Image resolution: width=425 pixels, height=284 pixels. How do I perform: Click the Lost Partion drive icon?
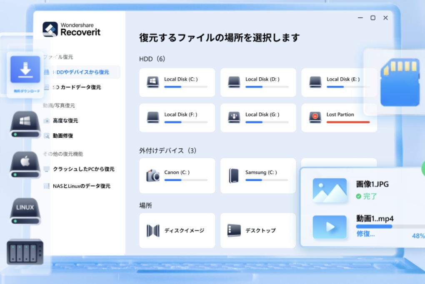point(315,118)
